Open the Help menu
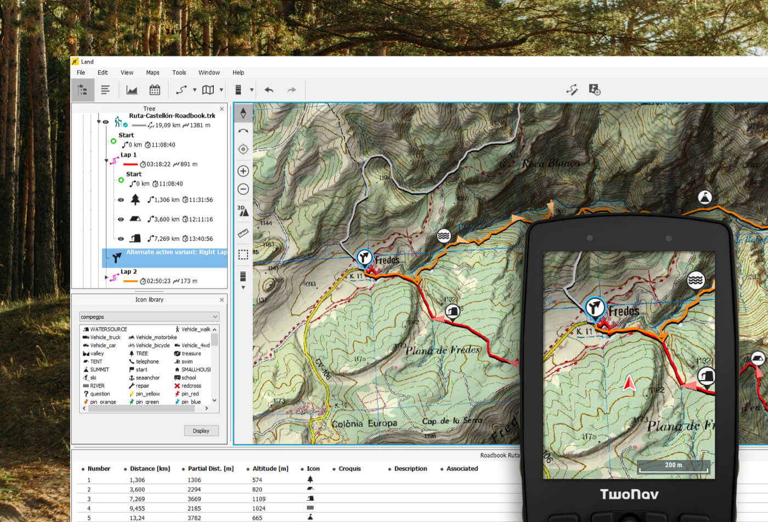This screenshot has width=768, height=522. click(238, 72)
